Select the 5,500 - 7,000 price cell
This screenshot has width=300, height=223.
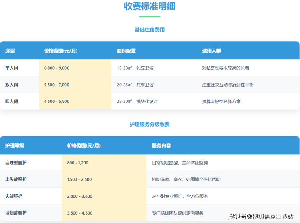57,85
